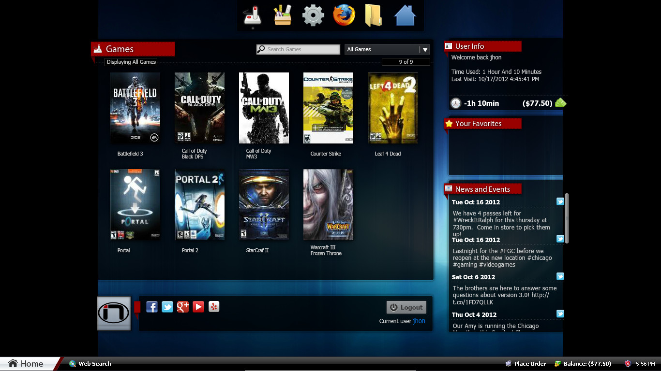This screenshot has height=371, width=661.
Task: Open Web Search in the taskbar
Action: (x=90, y=364)
